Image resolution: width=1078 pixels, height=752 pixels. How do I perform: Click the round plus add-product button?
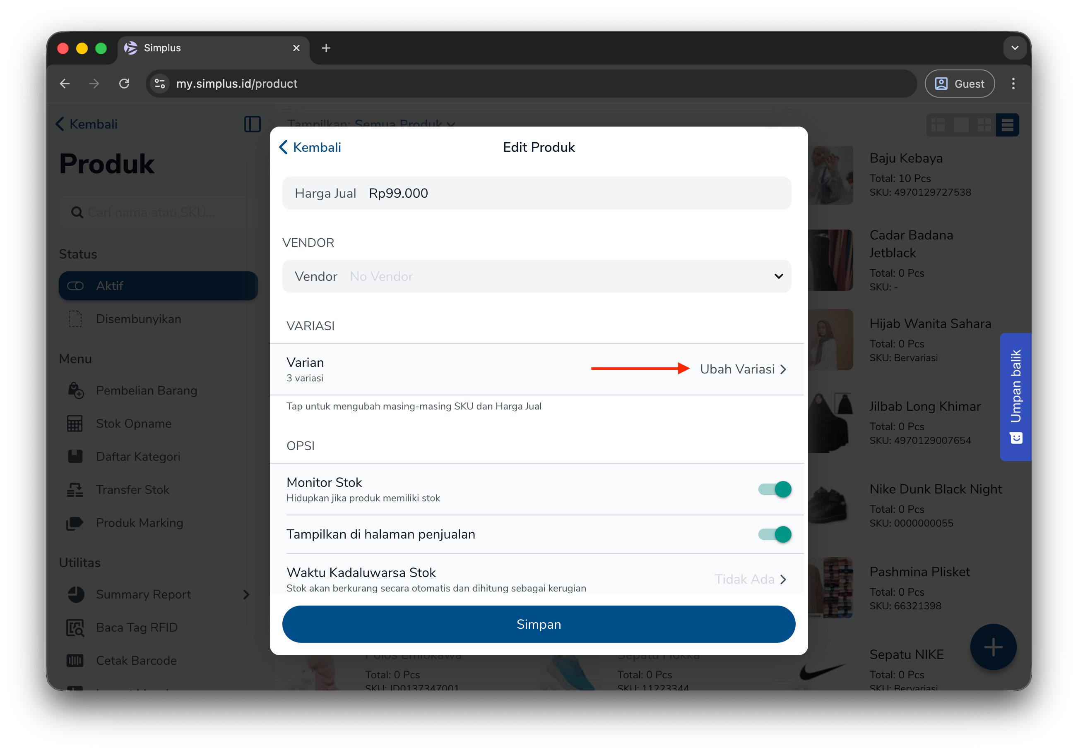tap(993, 647)
